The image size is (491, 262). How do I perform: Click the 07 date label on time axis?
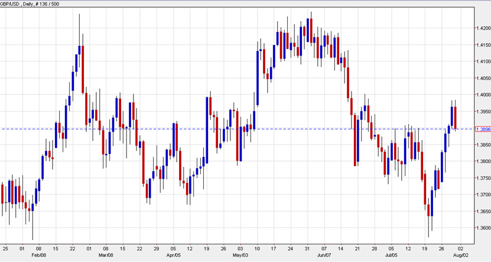coord(324,249)
